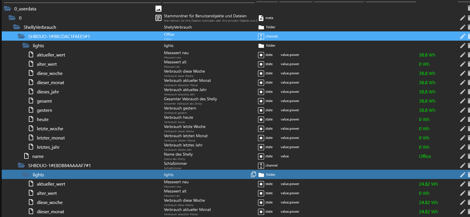Click pencil icon for Messwert neu 38.8 Wh
The image size is (470, 217).
pyautogui.click(x=463, y=55)
